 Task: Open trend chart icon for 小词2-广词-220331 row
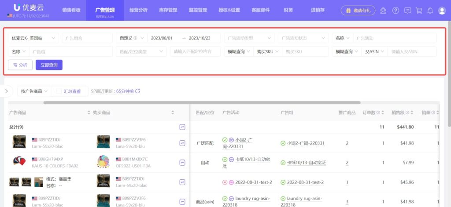[x=182, y=143]
